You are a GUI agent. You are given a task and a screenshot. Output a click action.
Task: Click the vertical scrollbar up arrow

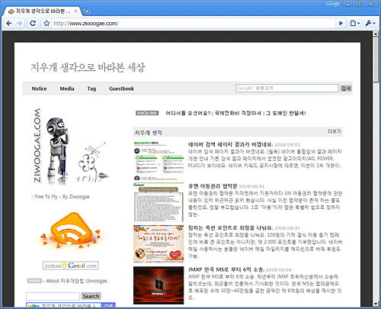click(376, 34)
